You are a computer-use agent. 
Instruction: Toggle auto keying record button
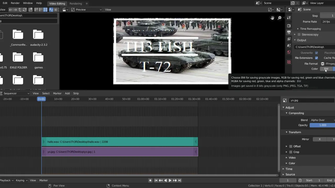click(x=150, y=180)
